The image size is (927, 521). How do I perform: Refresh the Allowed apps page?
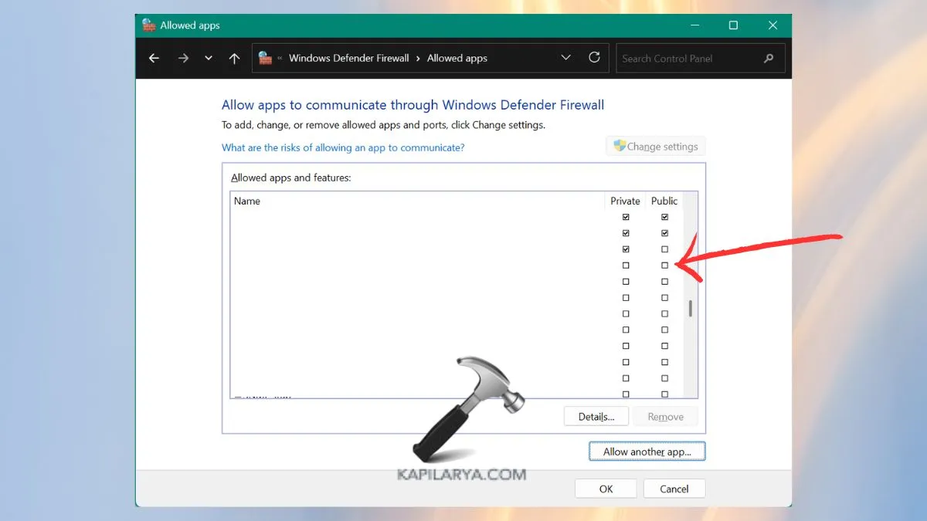tap(594, 58)
